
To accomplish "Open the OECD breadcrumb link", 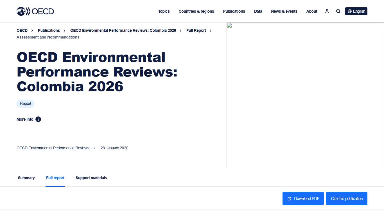I will [x=22, y=30].
